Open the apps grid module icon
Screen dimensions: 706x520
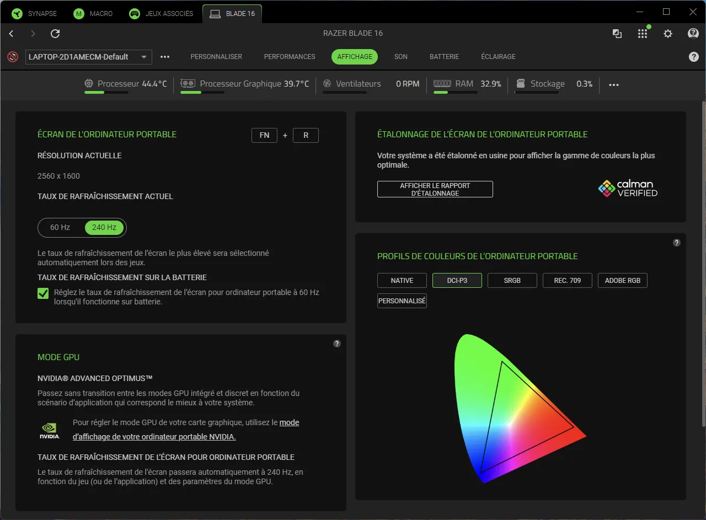pyautogui.click(x=643, y=34)
